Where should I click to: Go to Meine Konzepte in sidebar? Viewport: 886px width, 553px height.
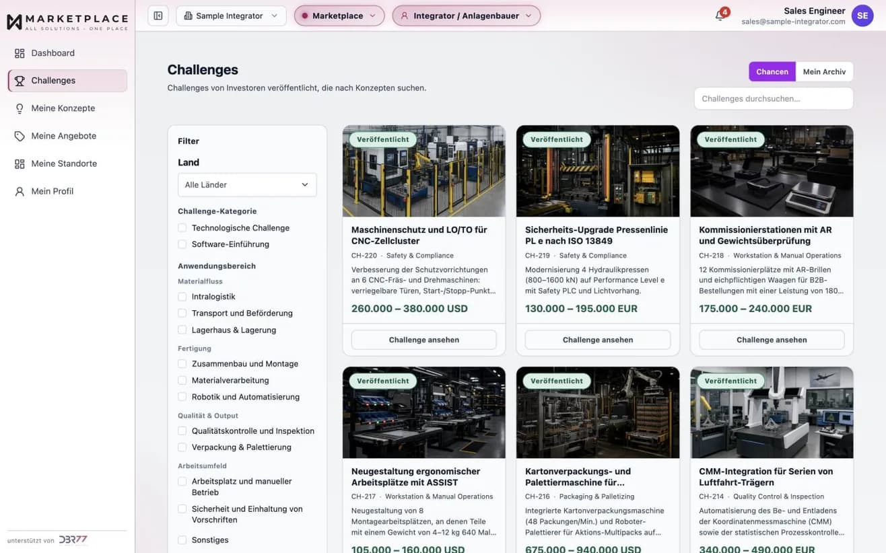pos(67,108)
